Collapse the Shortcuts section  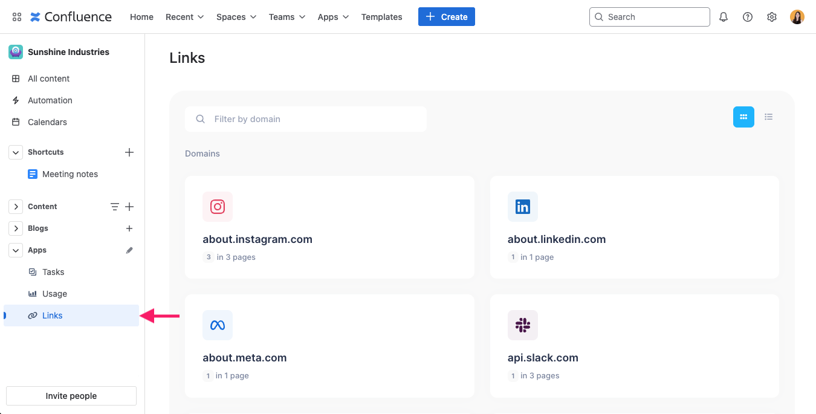tap(15, 152)
